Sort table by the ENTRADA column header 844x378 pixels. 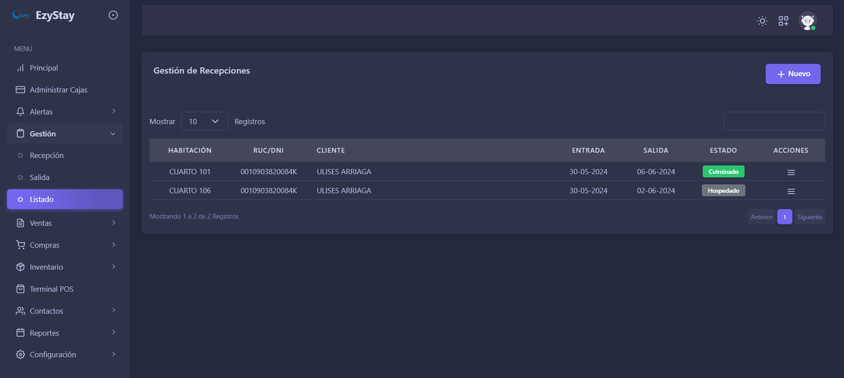click(x=588, y=150)
